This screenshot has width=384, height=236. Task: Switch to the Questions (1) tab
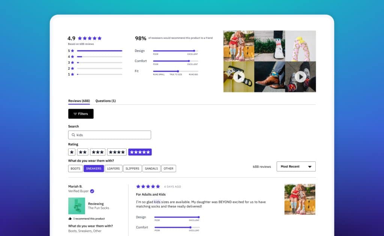coord(105,101)
